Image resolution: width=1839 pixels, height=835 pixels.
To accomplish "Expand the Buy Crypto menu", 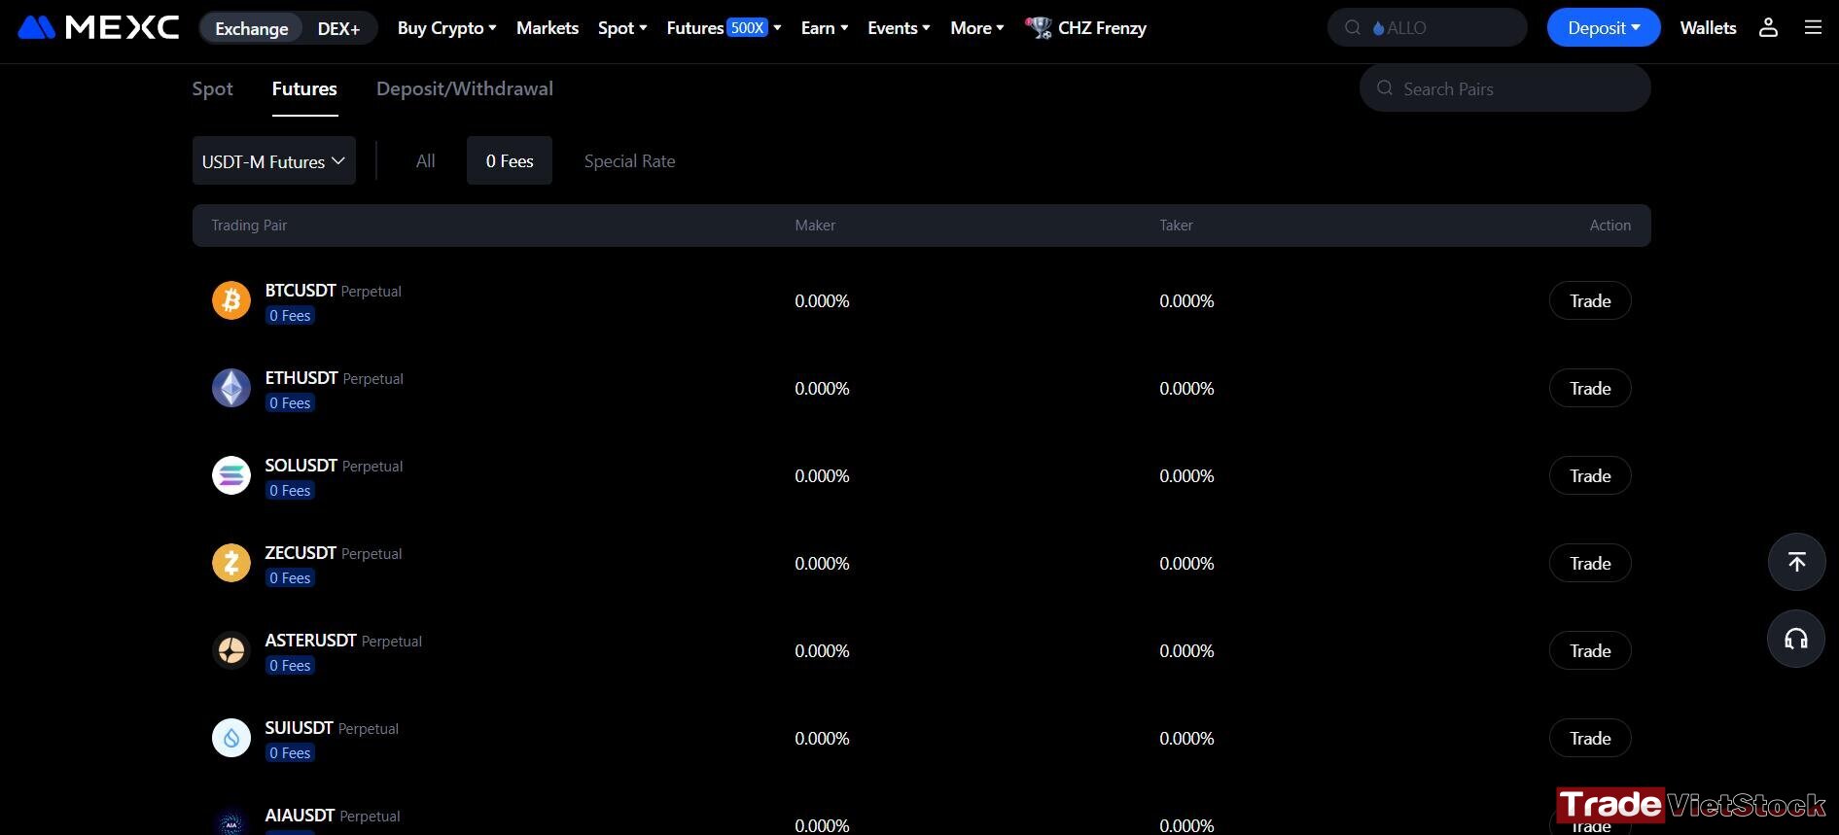I will [x=446, y=28].
